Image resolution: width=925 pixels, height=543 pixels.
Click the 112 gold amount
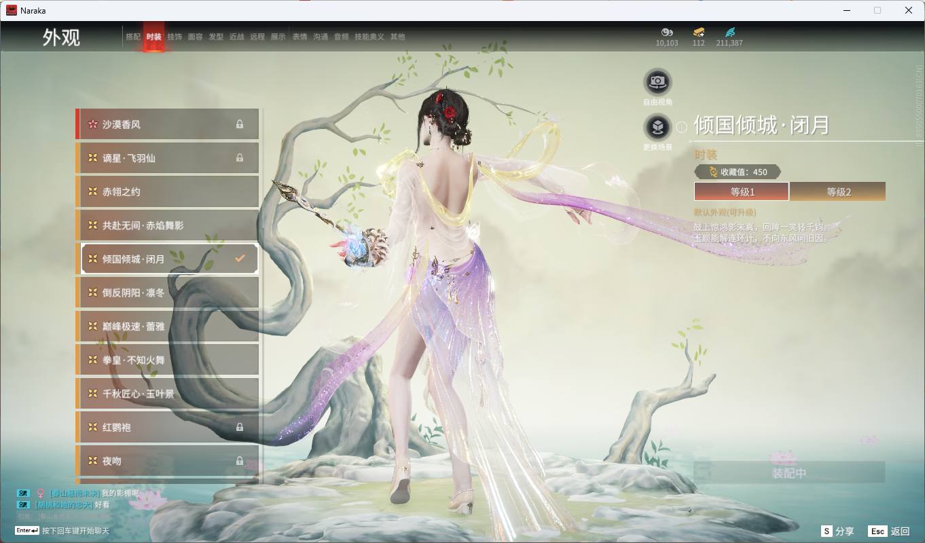coord(698,43)
